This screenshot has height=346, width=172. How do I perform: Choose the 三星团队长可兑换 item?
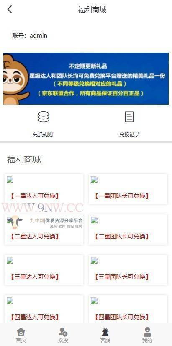[x=128, y=270]
